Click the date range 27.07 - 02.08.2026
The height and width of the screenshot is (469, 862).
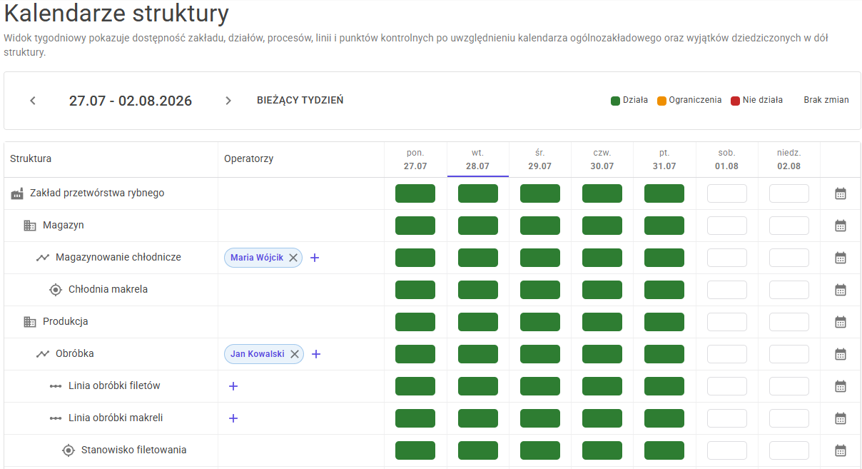[131, 101]
